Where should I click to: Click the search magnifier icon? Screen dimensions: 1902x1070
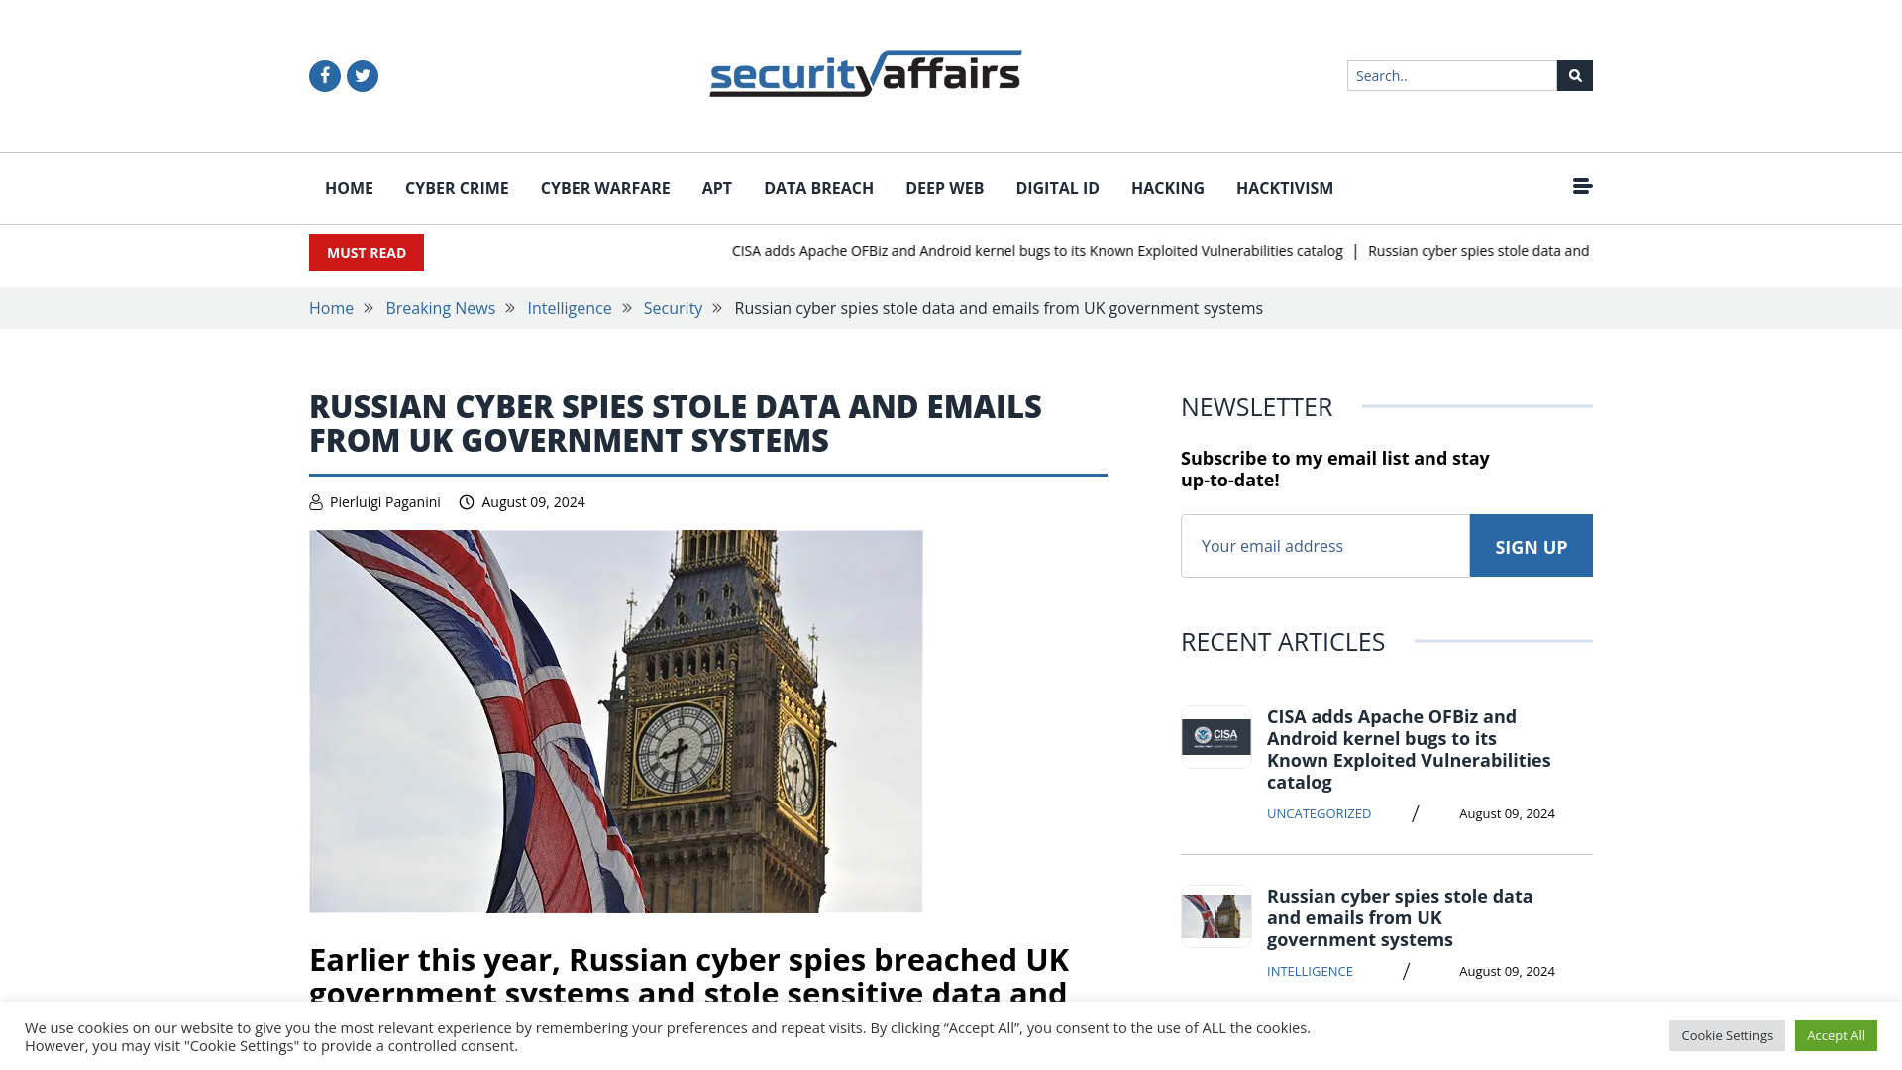point(1574,75)
